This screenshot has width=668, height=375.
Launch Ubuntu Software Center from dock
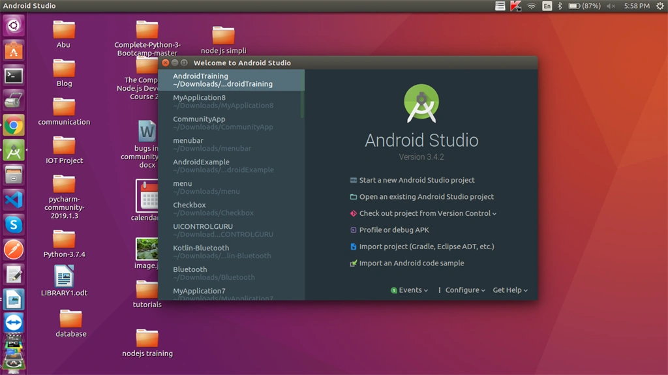tap(14, 50)
